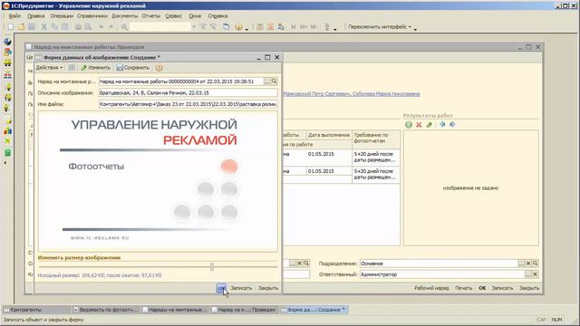Switch to Наряды на монтажные... window tab
This screenshot has width=580, height=326.
click(175, 310)
